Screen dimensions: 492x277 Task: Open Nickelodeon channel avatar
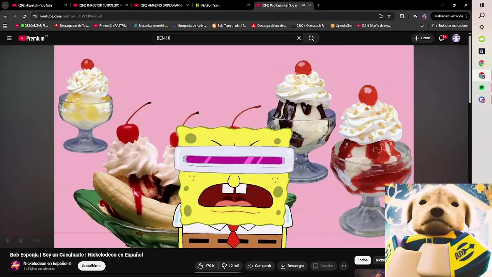click(15, 265)
